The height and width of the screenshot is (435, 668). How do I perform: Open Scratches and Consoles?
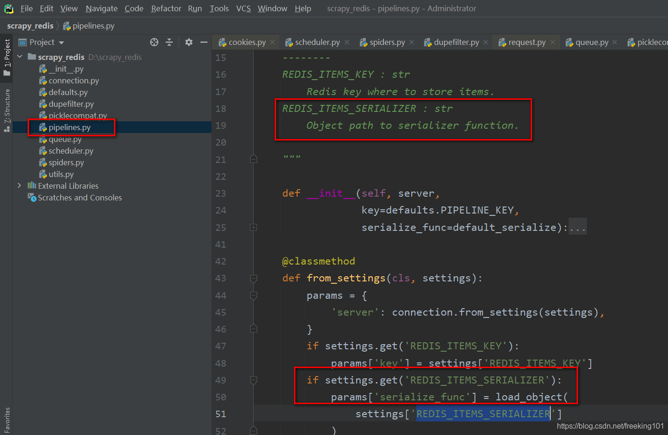click(x=80, y=198)
